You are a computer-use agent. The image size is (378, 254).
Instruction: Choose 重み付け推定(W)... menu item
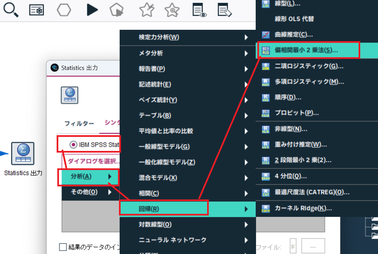click(317, 145)
